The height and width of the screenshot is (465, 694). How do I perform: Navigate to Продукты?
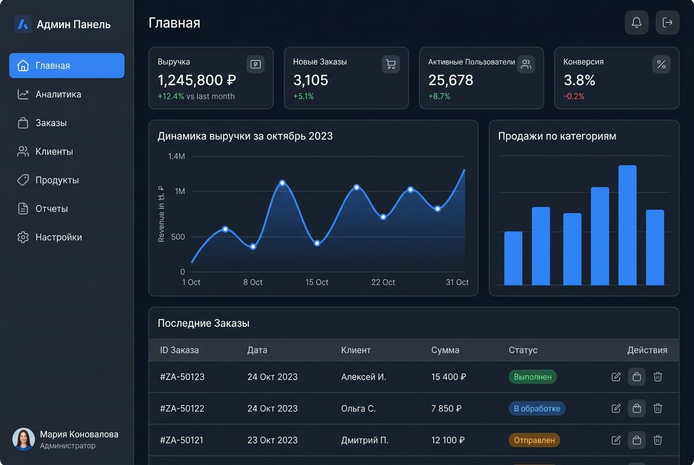67,180
